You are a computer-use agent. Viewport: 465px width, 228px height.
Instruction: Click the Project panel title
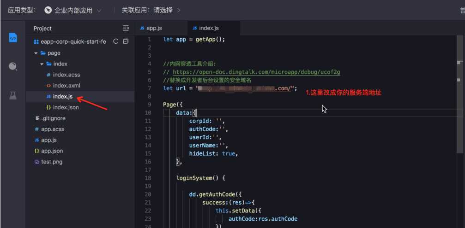42,29
